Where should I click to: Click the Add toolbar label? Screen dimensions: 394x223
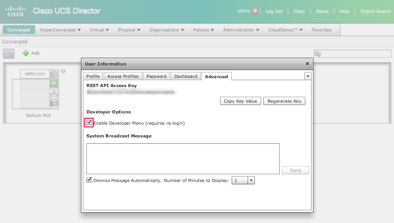click(x=35, y=53)
